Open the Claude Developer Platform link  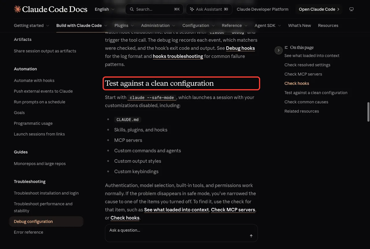pos(262,9)
